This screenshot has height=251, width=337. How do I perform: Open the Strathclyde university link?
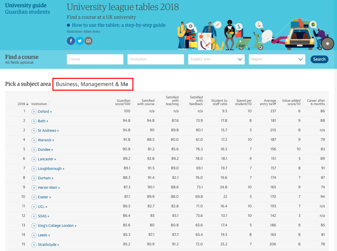(x=49, y=245)
